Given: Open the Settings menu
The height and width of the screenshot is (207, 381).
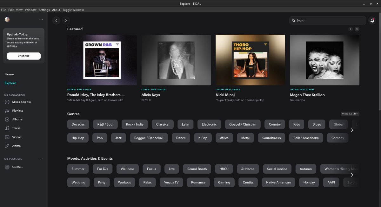Looking at the screenshot, I should [44, 10].
